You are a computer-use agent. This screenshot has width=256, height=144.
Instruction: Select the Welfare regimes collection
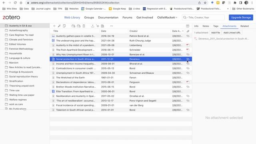(18, 100)
